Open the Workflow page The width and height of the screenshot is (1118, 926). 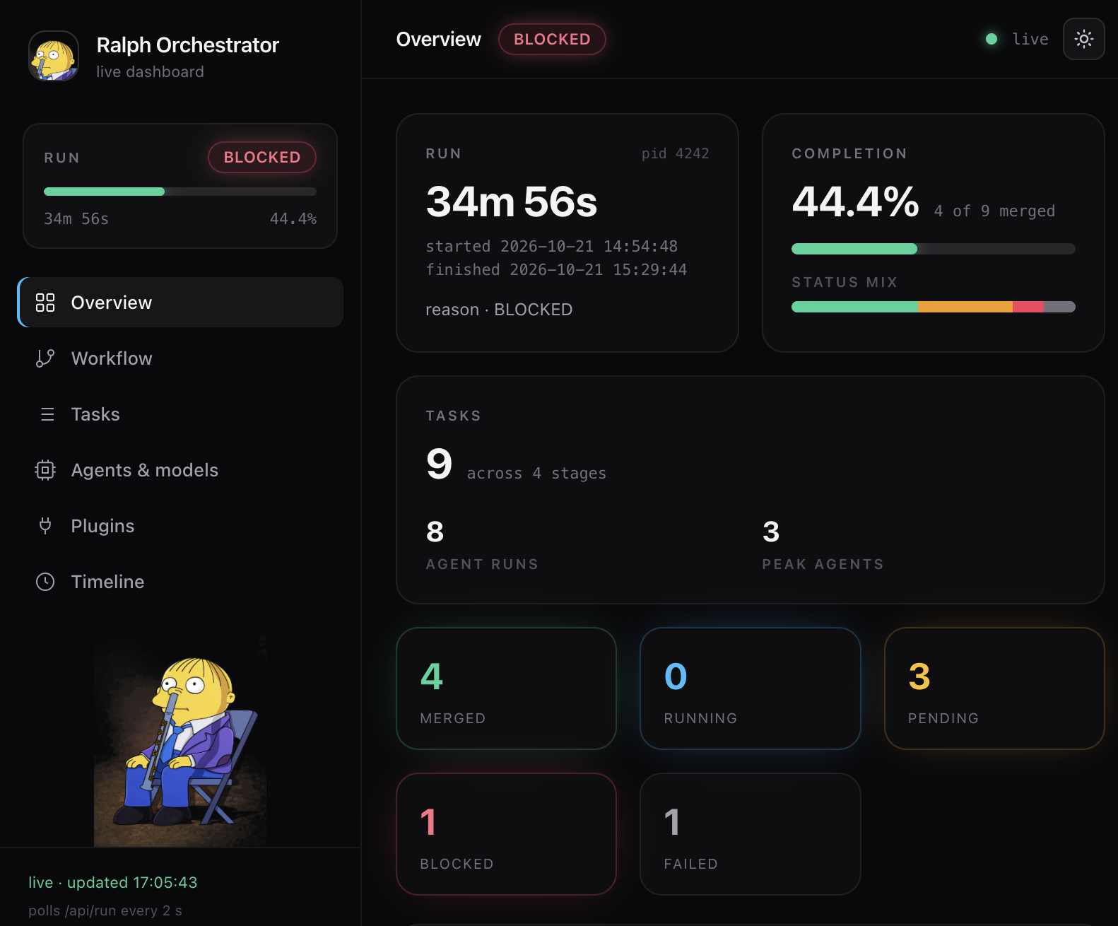pos(180,358)
